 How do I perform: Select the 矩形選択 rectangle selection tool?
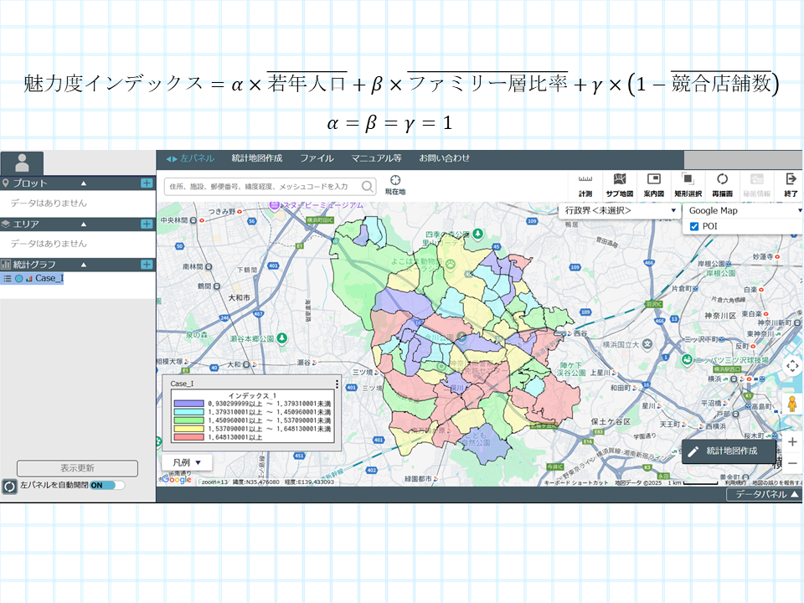688,183
